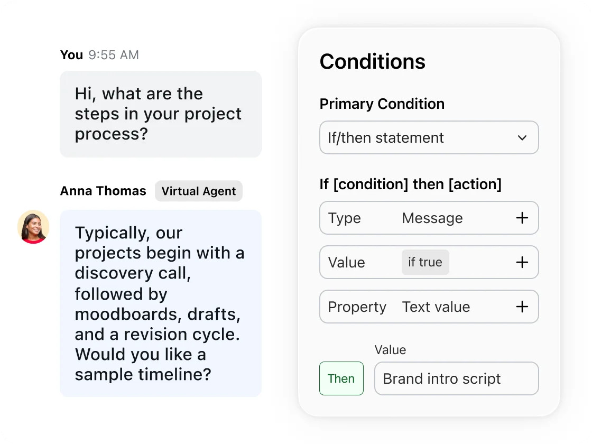
Task: Click the 'Message' type text
Action: coord(432,218)
